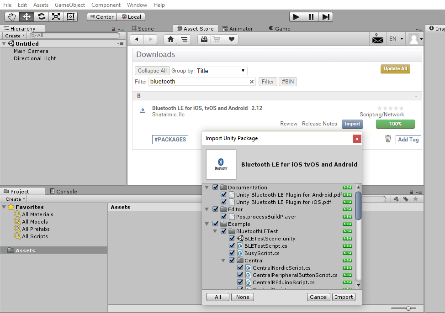Viewport: 445px width, 313px height.
Task: Clear the bluetooth filter text
Action: coord(251,82)
